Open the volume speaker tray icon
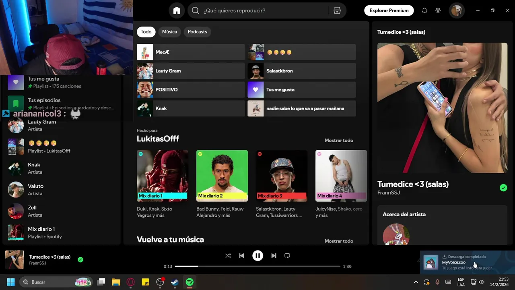515x290 pixels. click(481, 282)
